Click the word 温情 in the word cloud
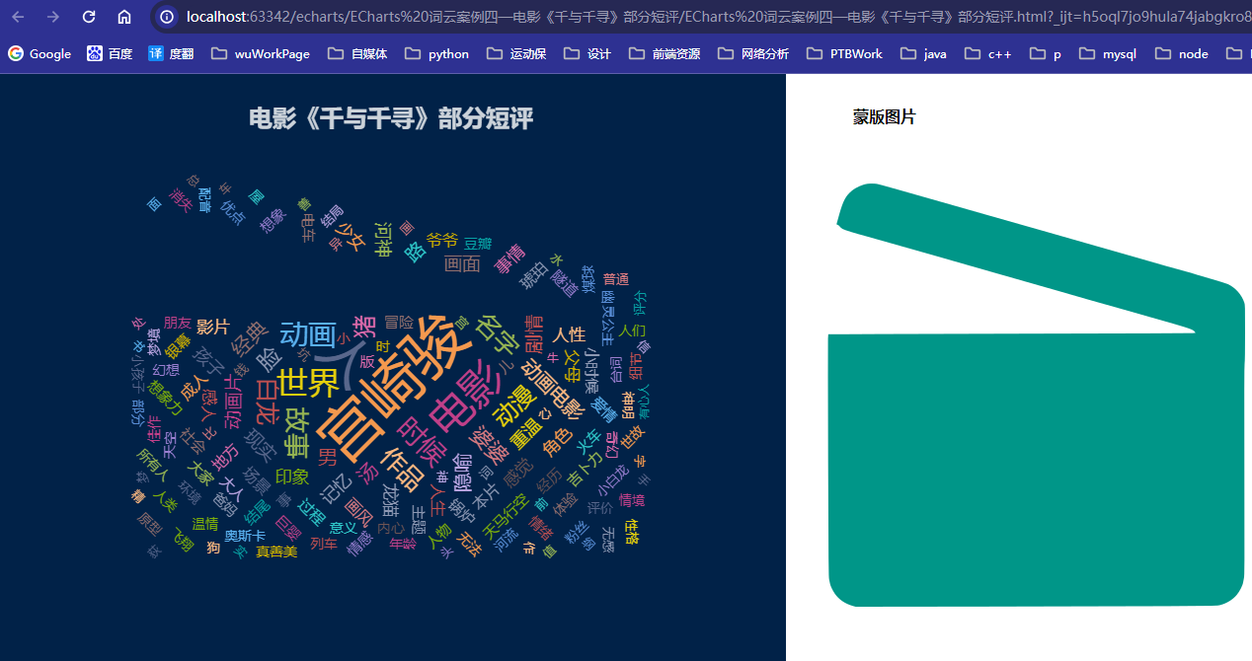 205,524
